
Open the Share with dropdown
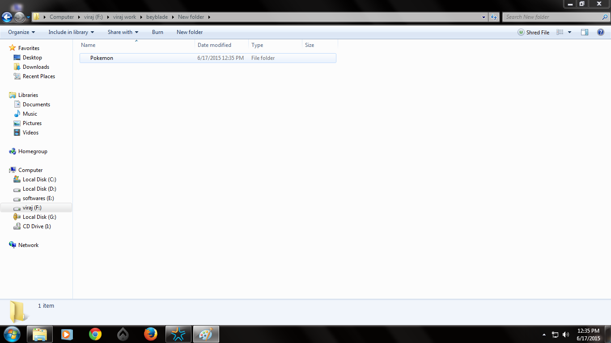(123, 32)
